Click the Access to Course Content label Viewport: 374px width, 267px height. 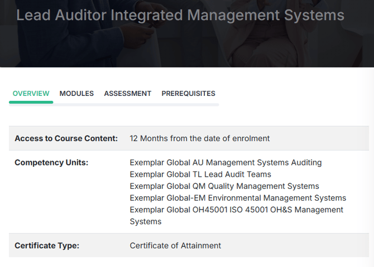click(x=66, y=138)
